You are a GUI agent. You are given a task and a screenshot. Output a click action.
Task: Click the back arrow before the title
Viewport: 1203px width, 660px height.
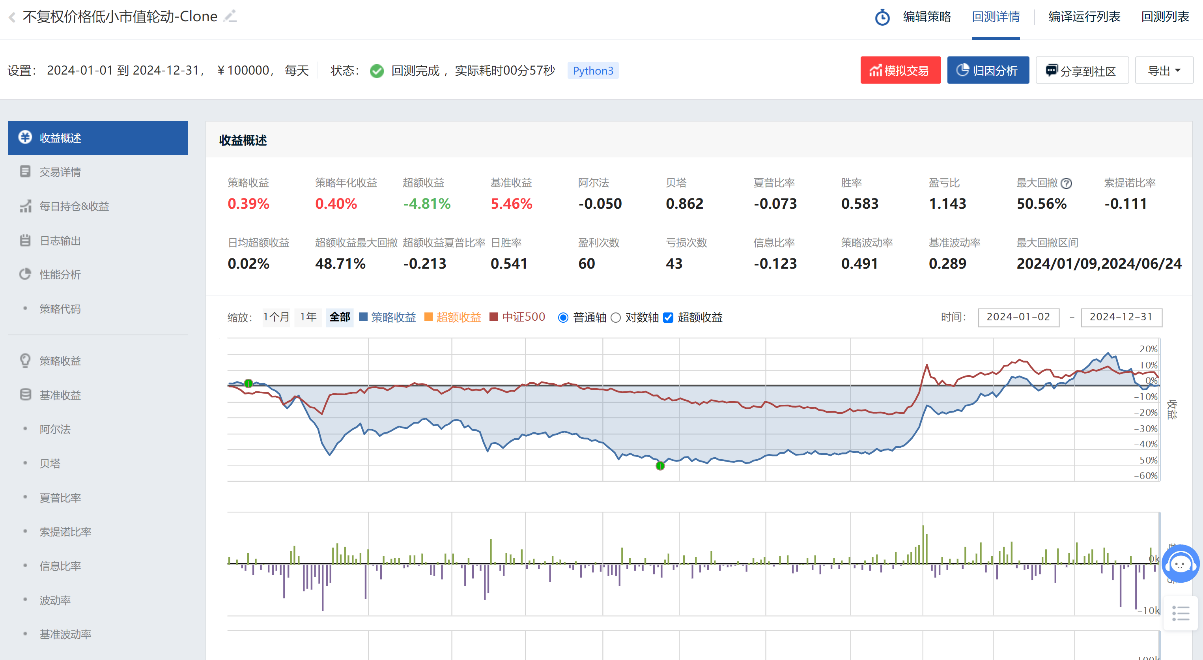(x=12, y=17)
